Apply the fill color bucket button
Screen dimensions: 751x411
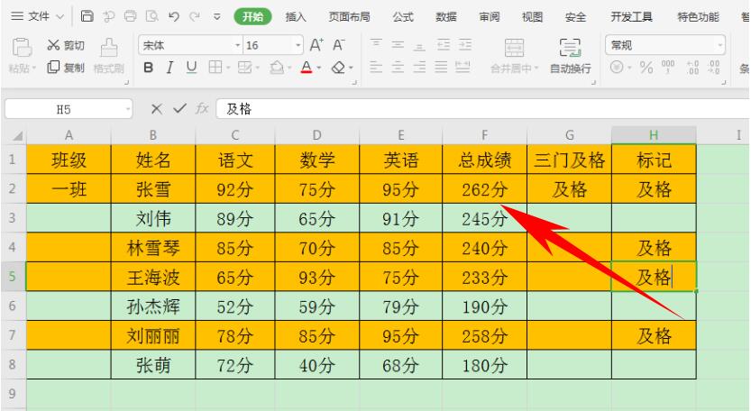coord(277,68)
